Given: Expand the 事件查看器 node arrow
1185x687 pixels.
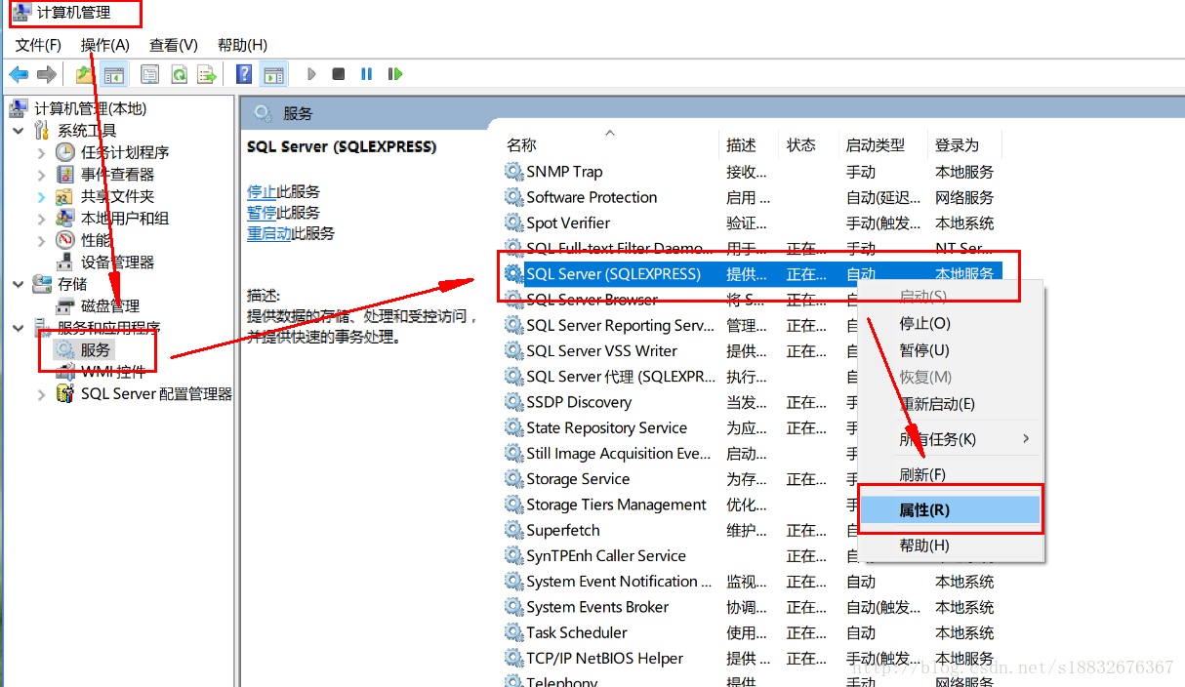Looking at the screenshot, I should click(x=41, y=175).
